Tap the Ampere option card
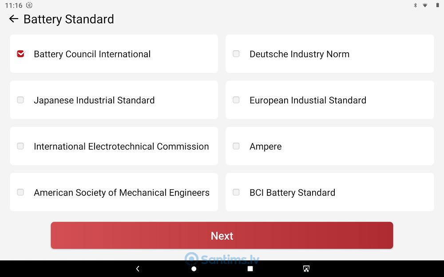 330,146
